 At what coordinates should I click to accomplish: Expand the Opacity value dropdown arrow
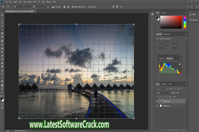pyautogui.click(x=181, y=93)
